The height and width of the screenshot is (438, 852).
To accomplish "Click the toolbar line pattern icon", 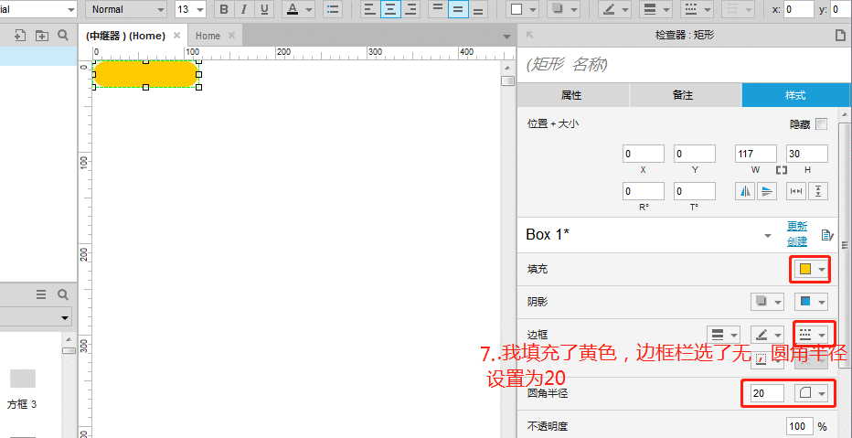I will coord(690,9).
